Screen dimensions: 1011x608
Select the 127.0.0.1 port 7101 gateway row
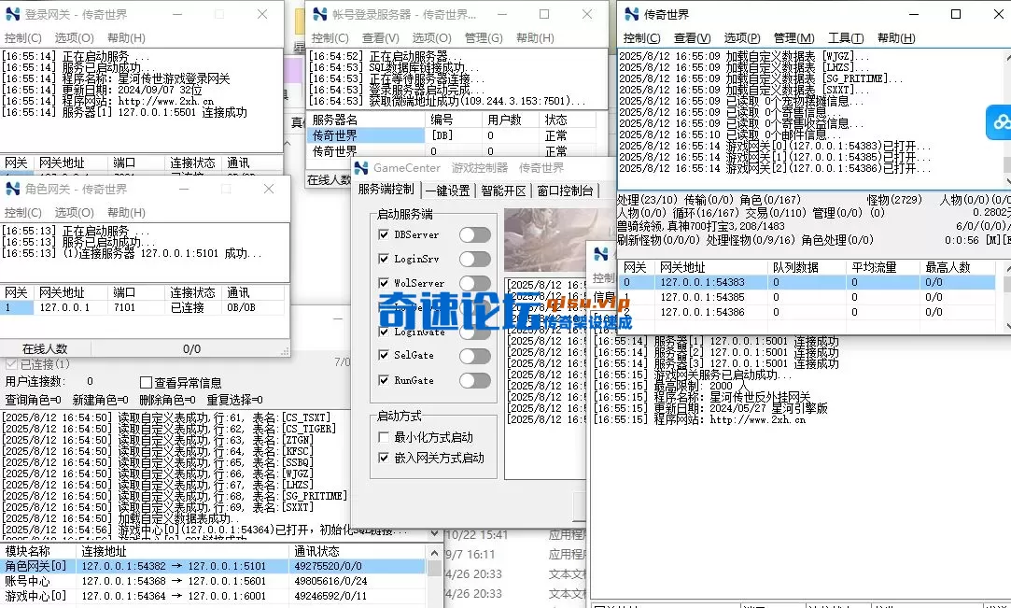(x=142, y=307)
